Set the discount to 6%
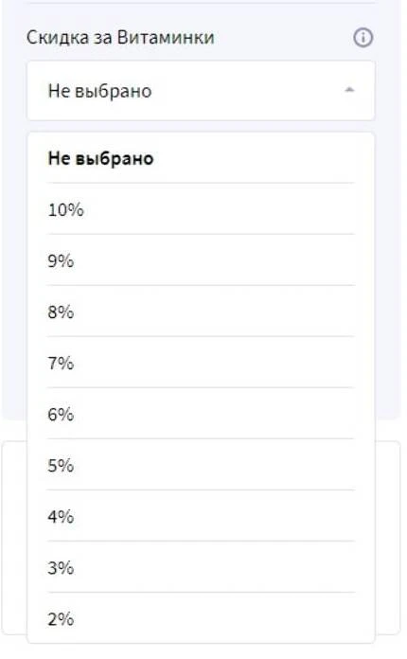Screen dimensions: 407x659 [x=201, y=414]
